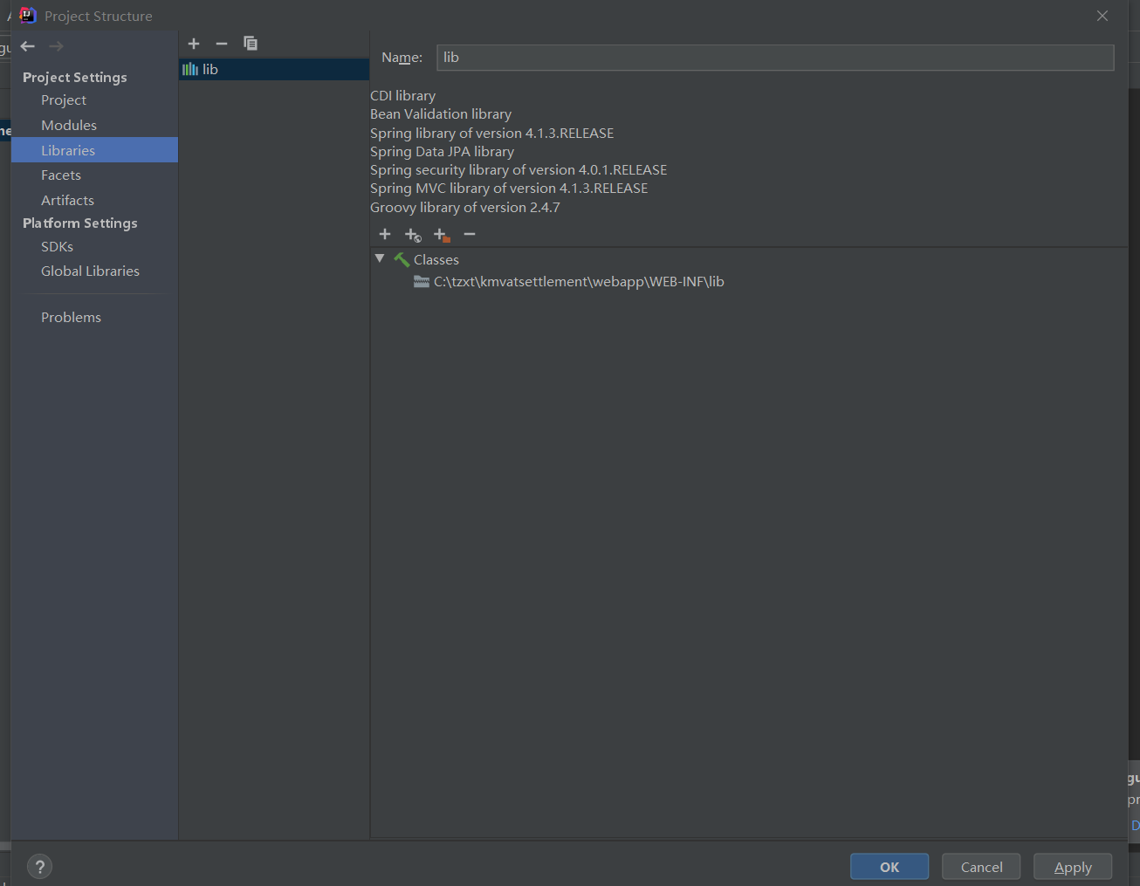Click the Apply button
Viewport: 1140px width, 886px height.
coord(1073,867)
